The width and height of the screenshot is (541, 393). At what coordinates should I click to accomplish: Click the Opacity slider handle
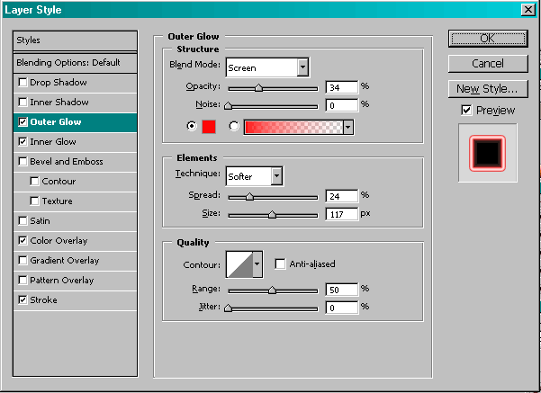coord(259,88)
